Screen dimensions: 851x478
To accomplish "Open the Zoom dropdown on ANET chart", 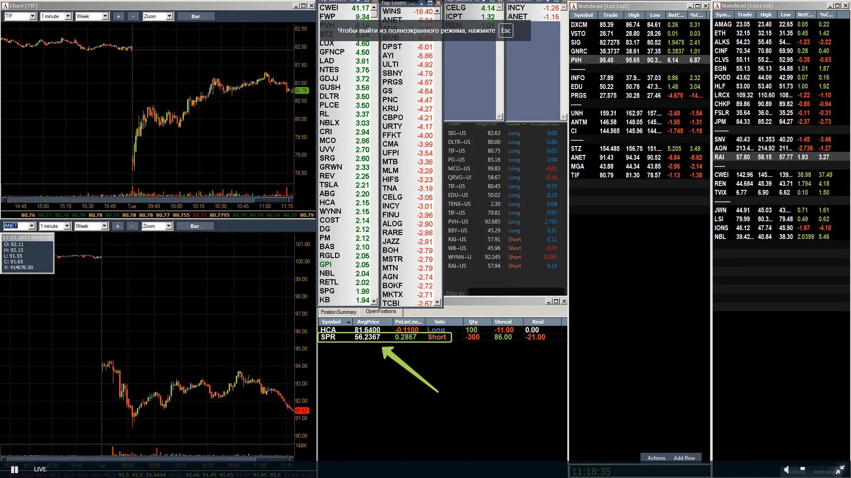I will [x=168, y=226].
